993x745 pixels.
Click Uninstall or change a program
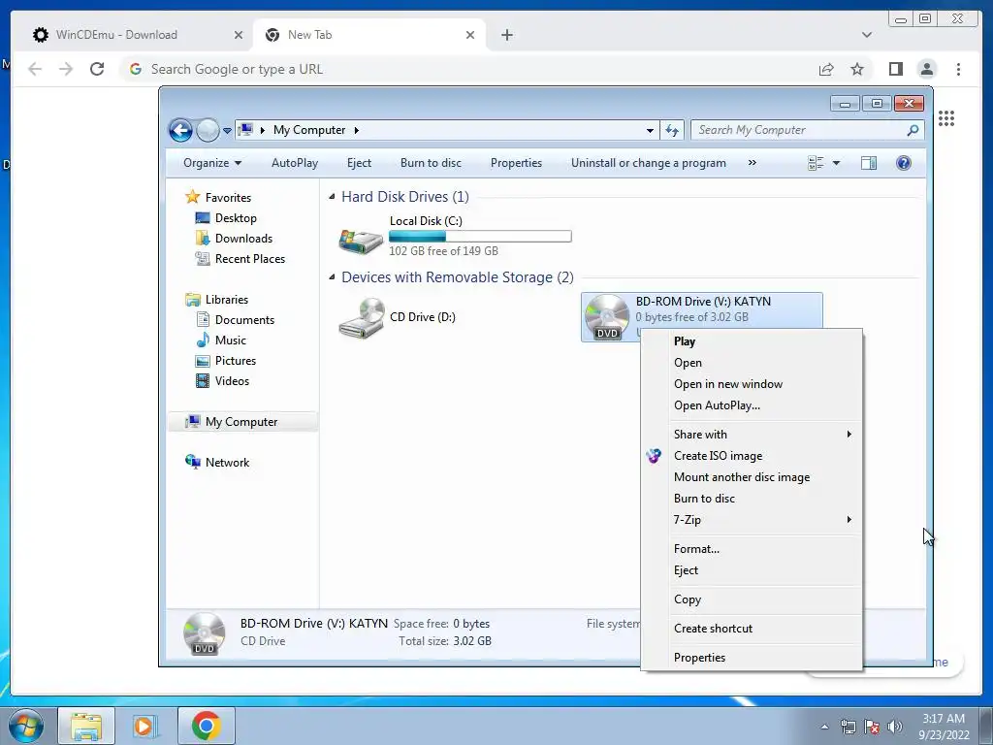[x=649, y=163]
